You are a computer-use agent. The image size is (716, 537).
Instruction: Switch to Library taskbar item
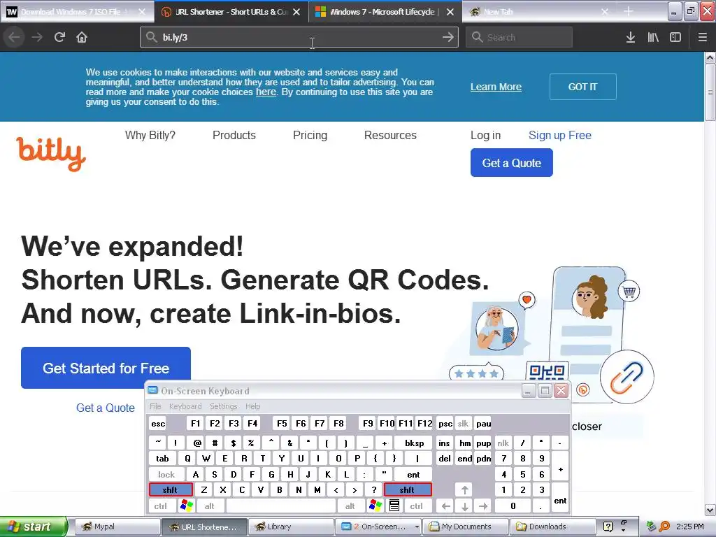[x=290, y=527]
